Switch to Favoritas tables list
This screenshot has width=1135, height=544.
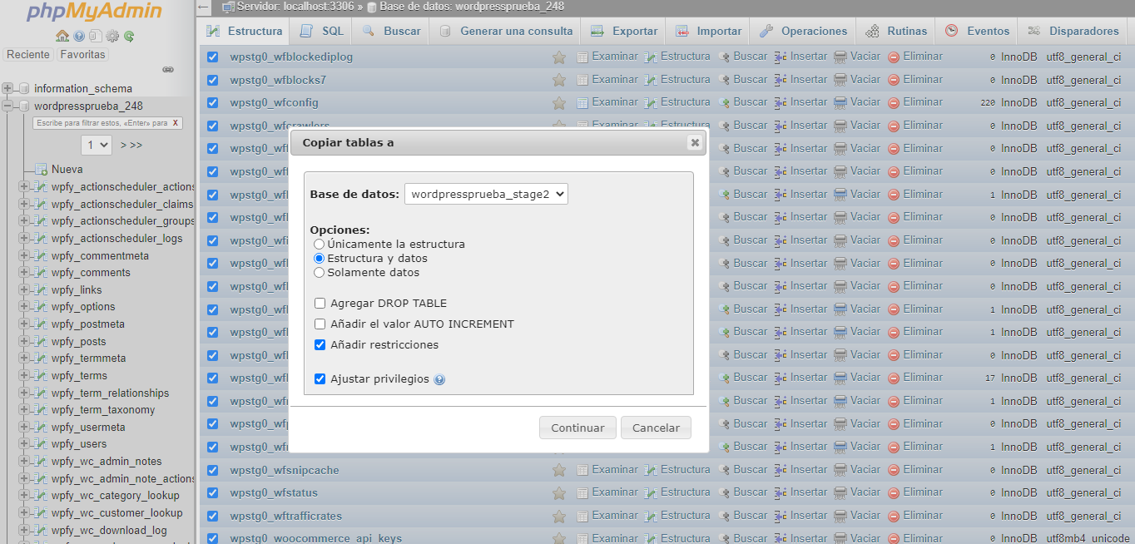83,54
